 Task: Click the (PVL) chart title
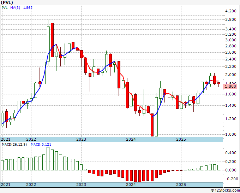click(x=7, y=2)
